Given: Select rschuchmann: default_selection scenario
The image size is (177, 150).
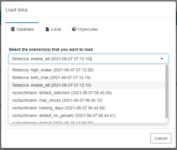Looking at the screenshot, I should coord(62,93).
